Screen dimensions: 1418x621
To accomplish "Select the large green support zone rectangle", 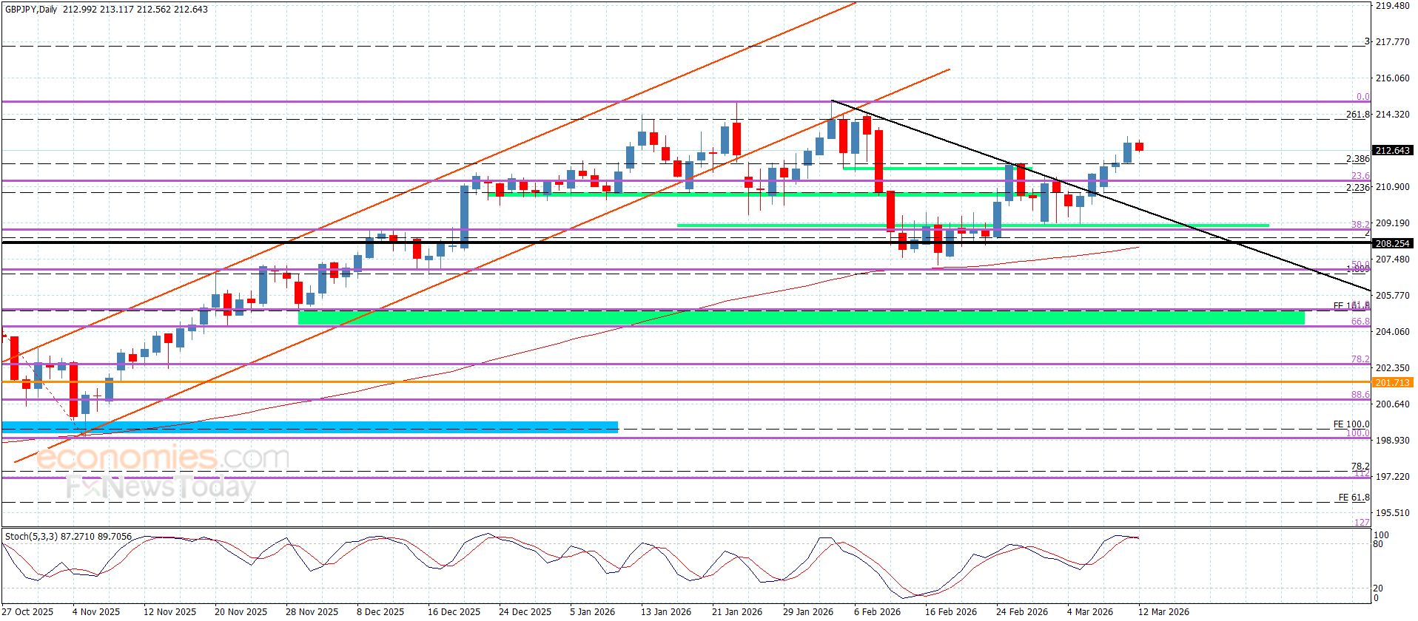I will click(x=799, y=318).
